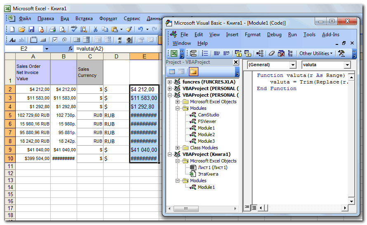Click the Copy icon in Excel toolbar
This screenshot has width=367, height=225.
pos(105,29)
